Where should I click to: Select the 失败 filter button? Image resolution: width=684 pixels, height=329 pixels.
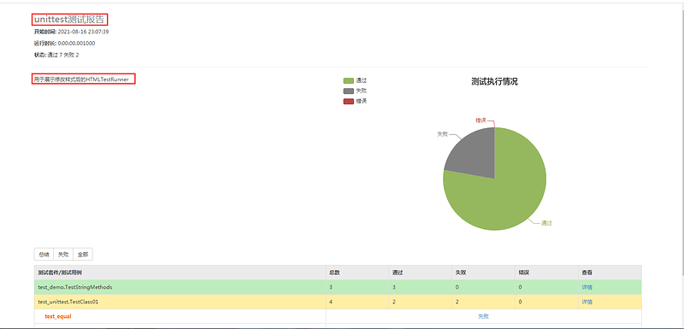pos(63,255)
